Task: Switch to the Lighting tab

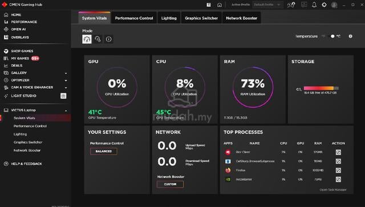Action: [169, 18]
